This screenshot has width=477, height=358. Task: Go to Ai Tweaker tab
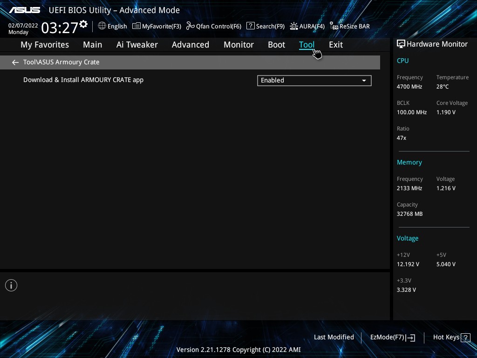tap(137, 45)
